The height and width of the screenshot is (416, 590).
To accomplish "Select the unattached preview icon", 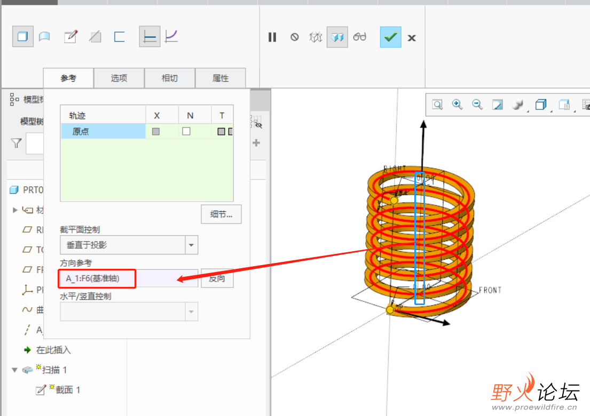I will coord(316,37).
